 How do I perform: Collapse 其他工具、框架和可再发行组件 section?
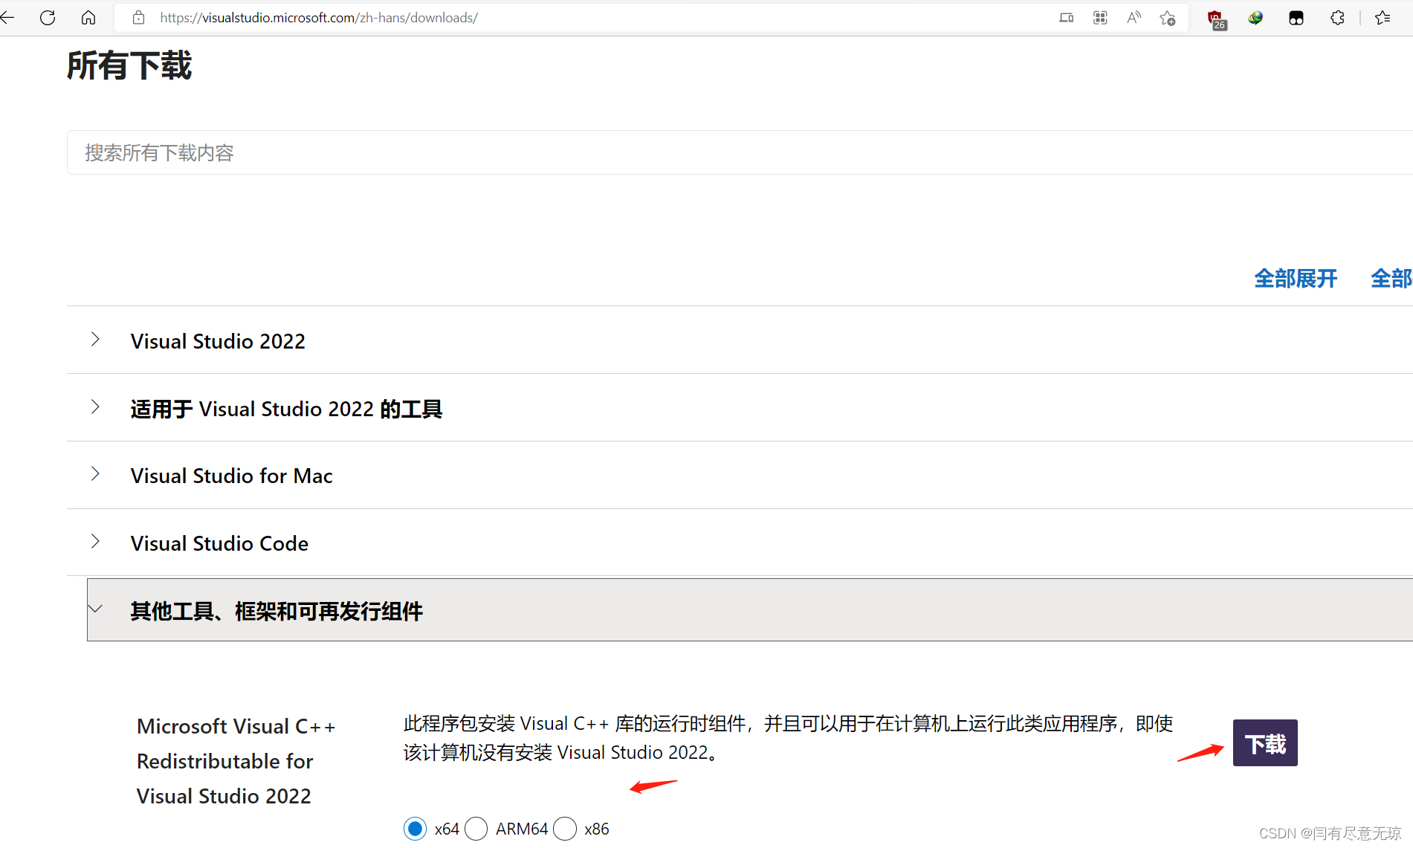750,610
